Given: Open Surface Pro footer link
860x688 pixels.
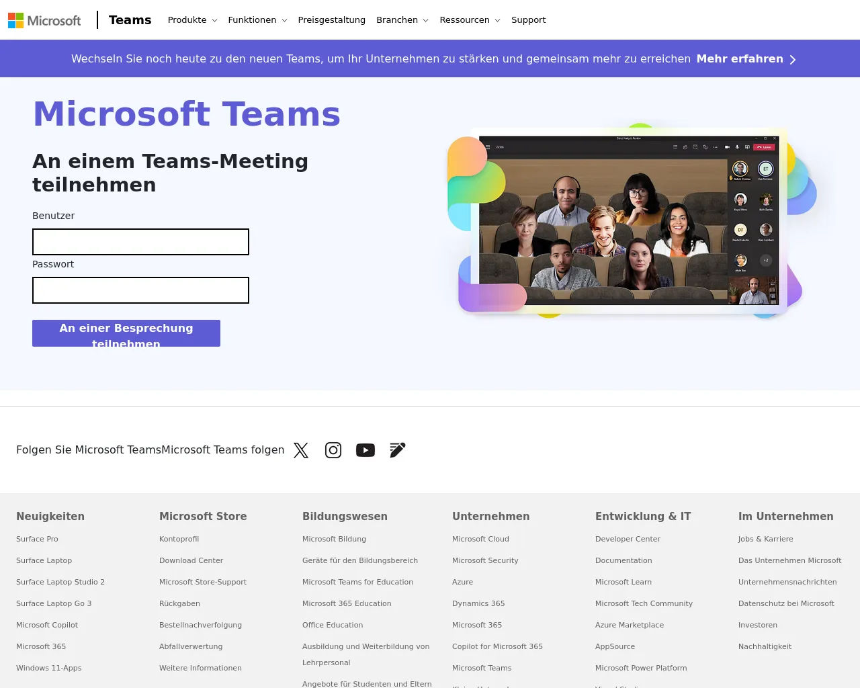Looking at the screenshot, I should (x=37, y=539).
